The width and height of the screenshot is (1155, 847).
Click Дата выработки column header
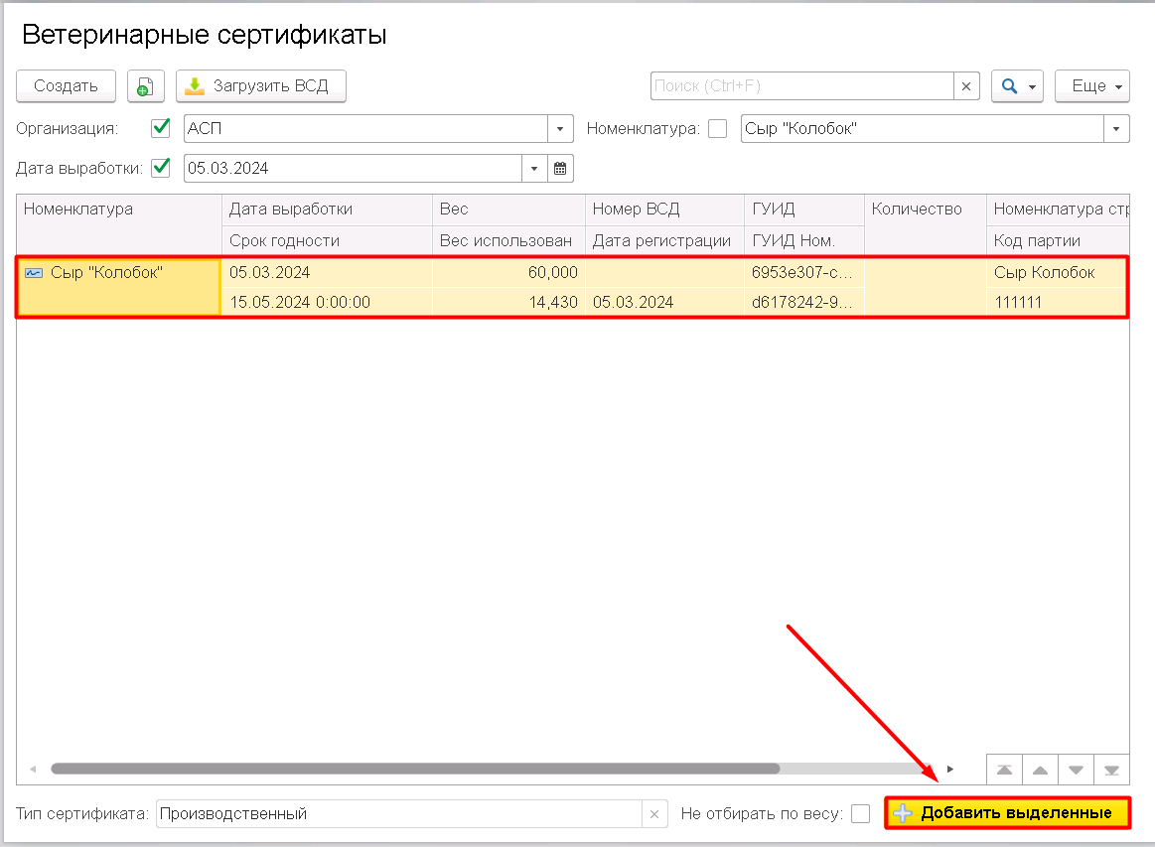point(327,210)
